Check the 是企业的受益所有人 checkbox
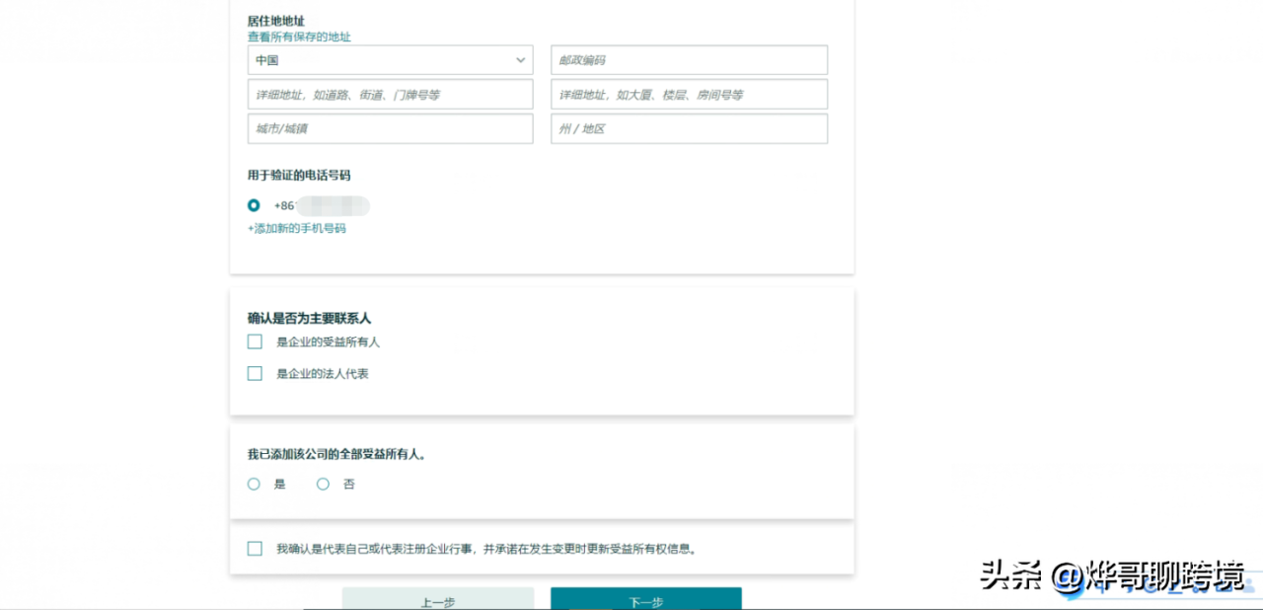The width and height of the screenshot is (1263, 610). point(254,342)
